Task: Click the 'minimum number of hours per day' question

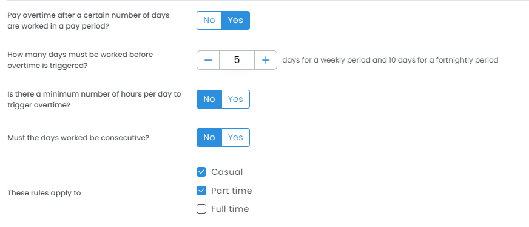Action: point(95,100)
